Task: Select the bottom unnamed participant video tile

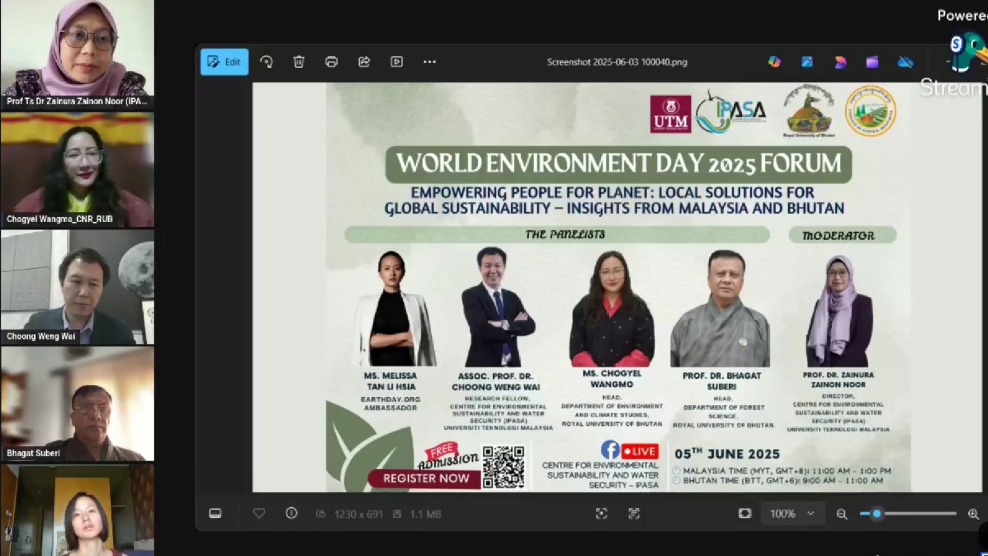Action: 77,510
